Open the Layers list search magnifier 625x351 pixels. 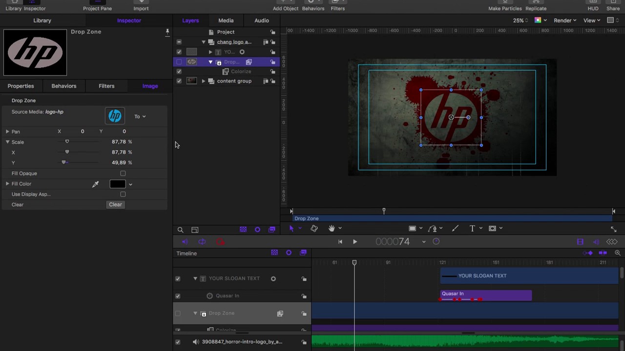point(180,230)
